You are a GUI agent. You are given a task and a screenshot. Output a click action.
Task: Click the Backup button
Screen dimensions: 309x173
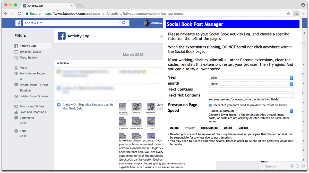(x=243, y=128)
